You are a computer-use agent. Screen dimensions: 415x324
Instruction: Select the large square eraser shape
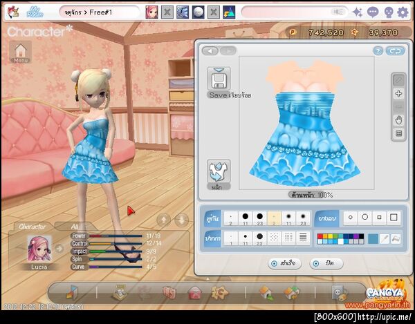pos(394,218)
